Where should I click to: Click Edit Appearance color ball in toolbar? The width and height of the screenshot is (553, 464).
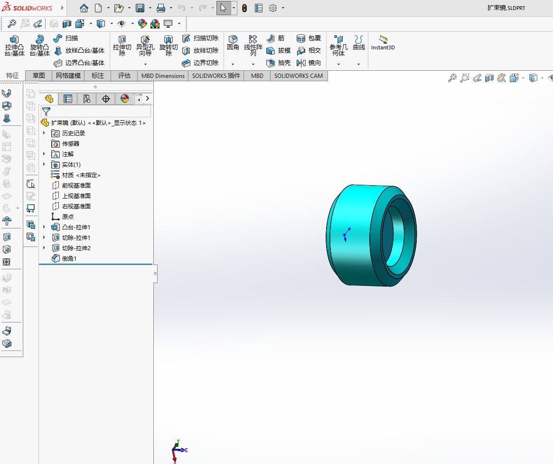click(142, 24)
